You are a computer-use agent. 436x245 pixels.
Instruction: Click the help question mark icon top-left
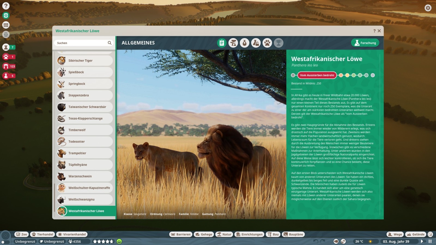[6, 6]
